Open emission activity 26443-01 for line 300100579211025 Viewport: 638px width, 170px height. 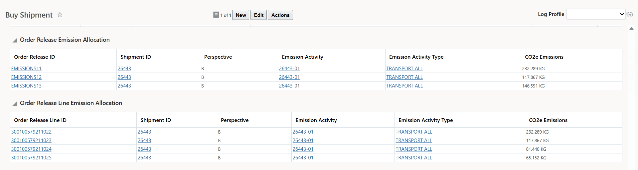point(303,158)
